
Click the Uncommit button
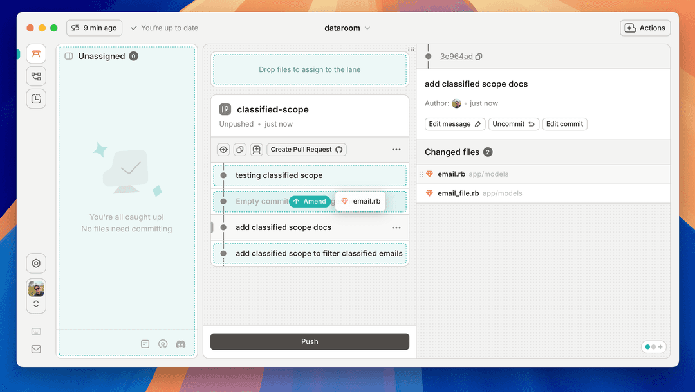(514, 124)
